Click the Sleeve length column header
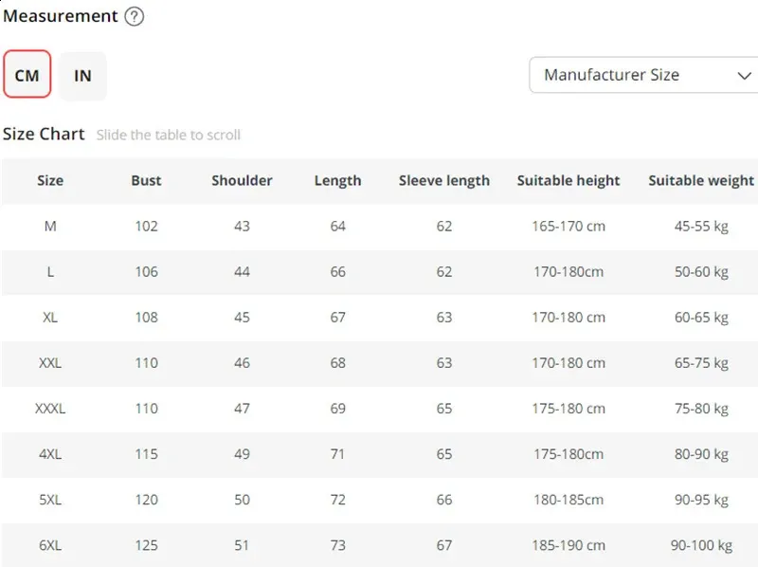The image size is (758, 567). 444,180
